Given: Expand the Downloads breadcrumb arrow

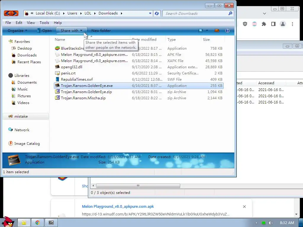Looking at the screenshot, I should click(122, 13).
